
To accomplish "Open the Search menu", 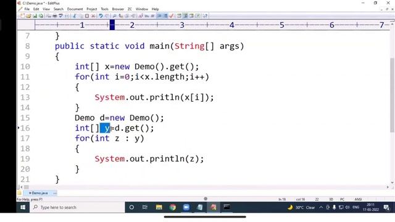I will click(x=59, y=9).
